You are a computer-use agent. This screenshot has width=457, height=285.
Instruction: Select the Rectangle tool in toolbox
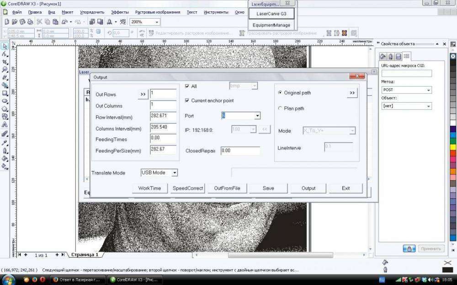click(5, 93)
